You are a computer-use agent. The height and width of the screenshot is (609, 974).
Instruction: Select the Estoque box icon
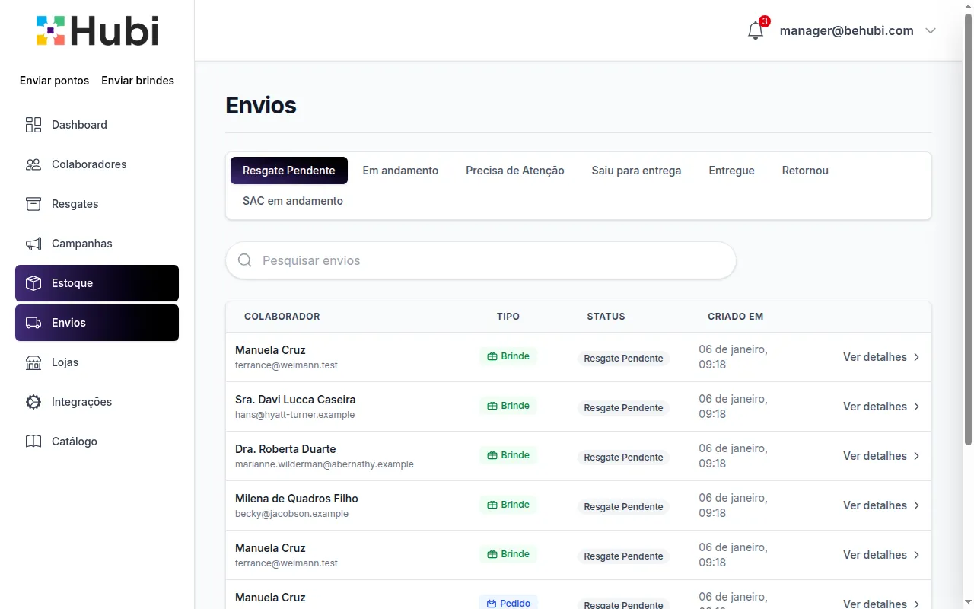[33, 282]
